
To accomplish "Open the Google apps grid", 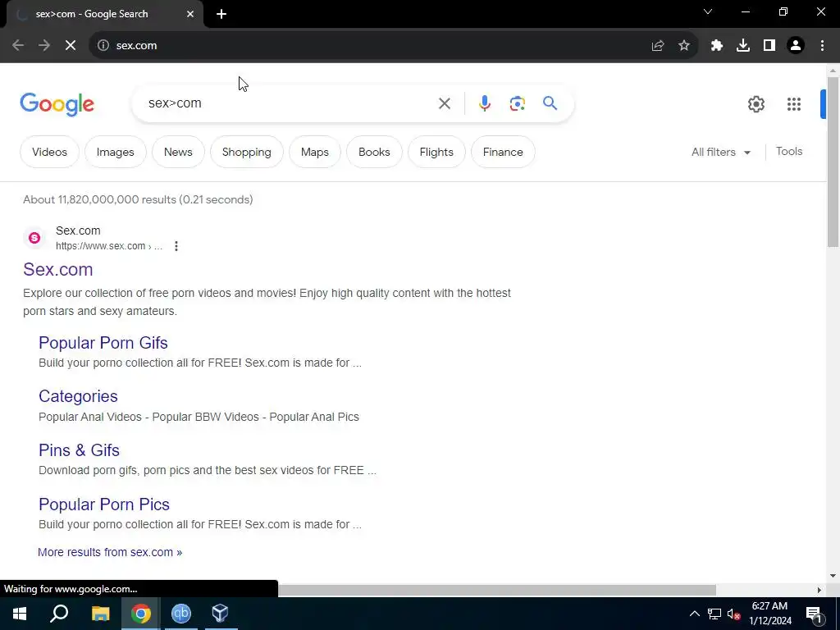I will (x=794, y=104).
